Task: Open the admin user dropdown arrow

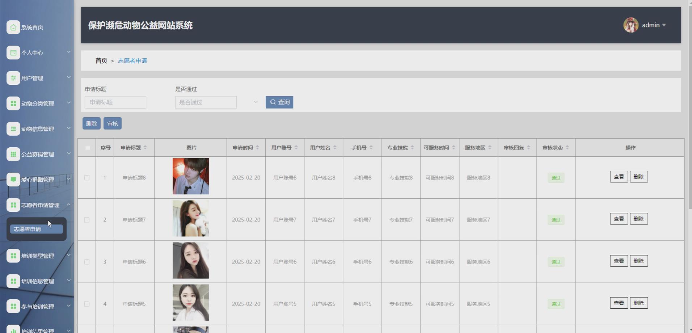Action: pos(664,25)
